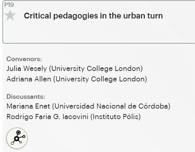Click the Instituto Pólis affiliation
Viewport: 195px width, 152px height.
point(115,117)
